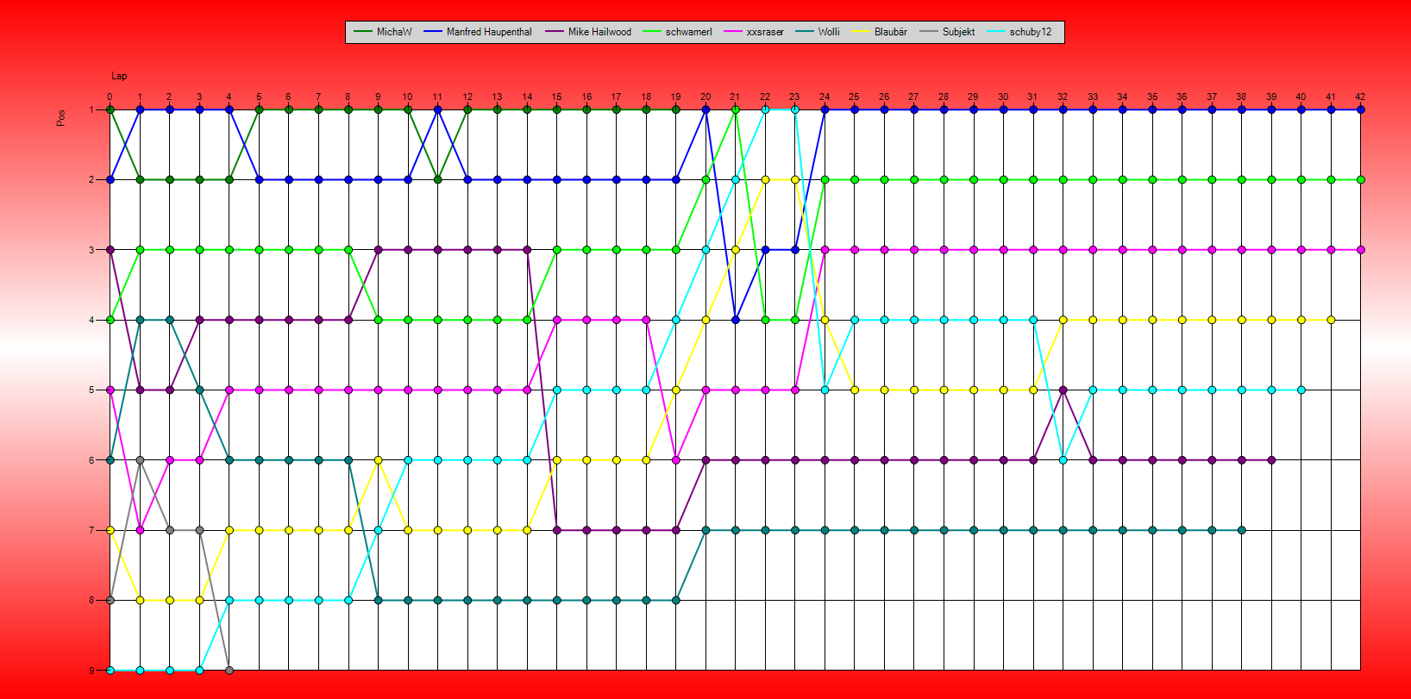Select the Mike Hailwood legend entry
Viewport: 1411px width, 699px height.
(588, 32)
